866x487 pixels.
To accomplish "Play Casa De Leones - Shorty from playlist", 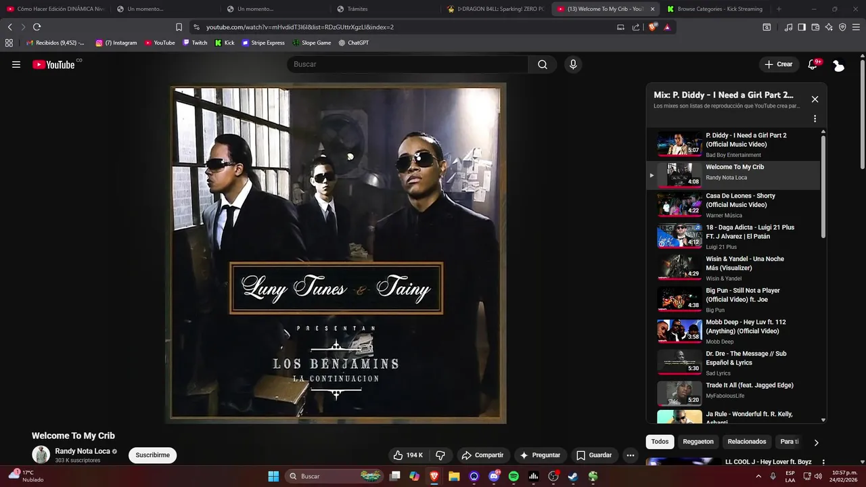I will click(734, 205).
